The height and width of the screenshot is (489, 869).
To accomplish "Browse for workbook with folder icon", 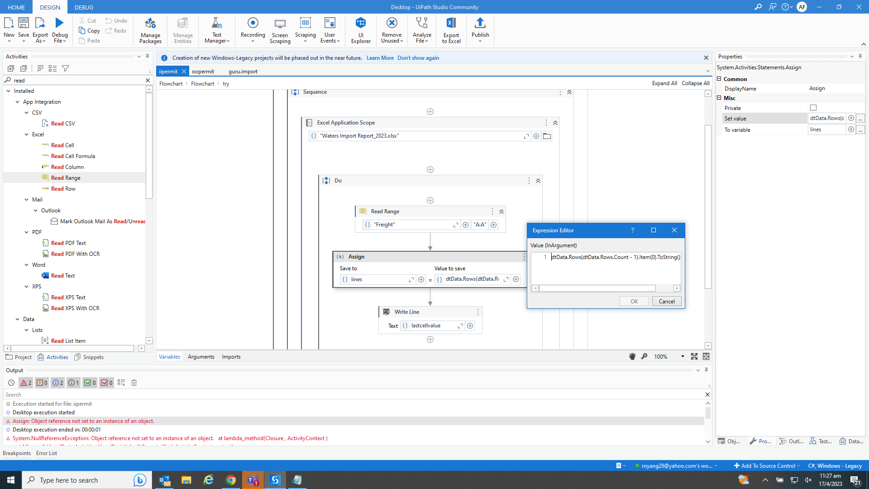I will tap(547, 136).
